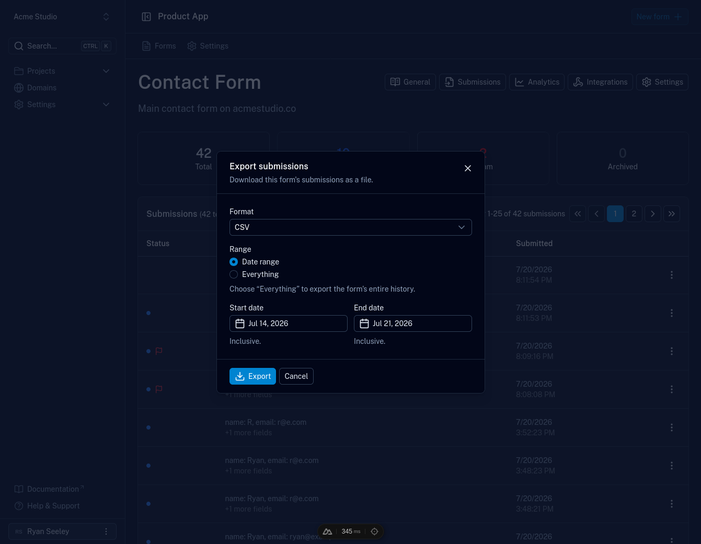Image resolution: width=701 pixels, height=544 pixels.
Task: Click the Nuxt devtools logo icon
Action: (x=328, y=531)
